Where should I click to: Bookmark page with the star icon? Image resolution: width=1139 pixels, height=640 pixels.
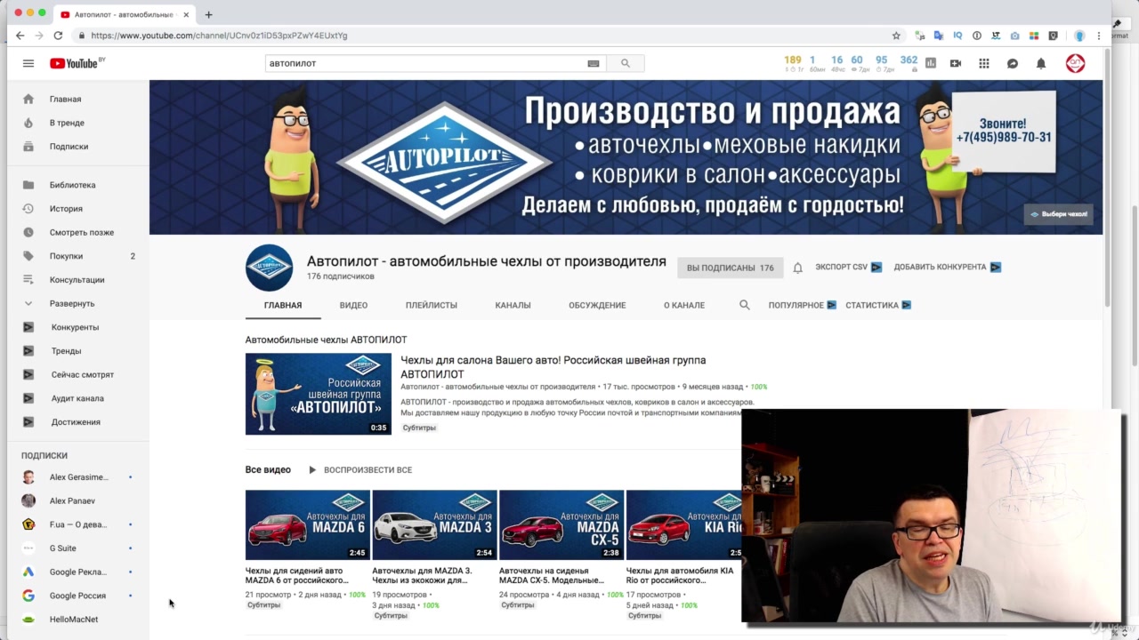[896, 36]
